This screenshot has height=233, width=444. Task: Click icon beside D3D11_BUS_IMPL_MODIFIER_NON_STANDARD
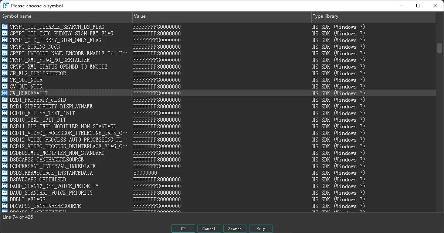5,126
